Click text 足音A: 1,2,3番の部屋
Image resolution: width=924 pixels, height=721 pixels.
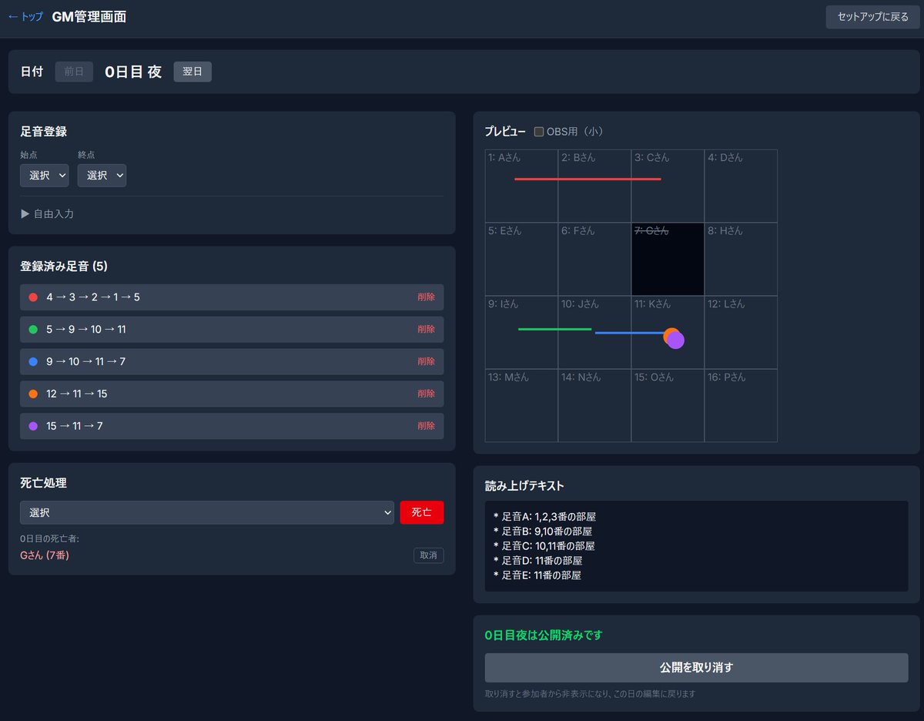pyautogui.click(x=549, y=517)
